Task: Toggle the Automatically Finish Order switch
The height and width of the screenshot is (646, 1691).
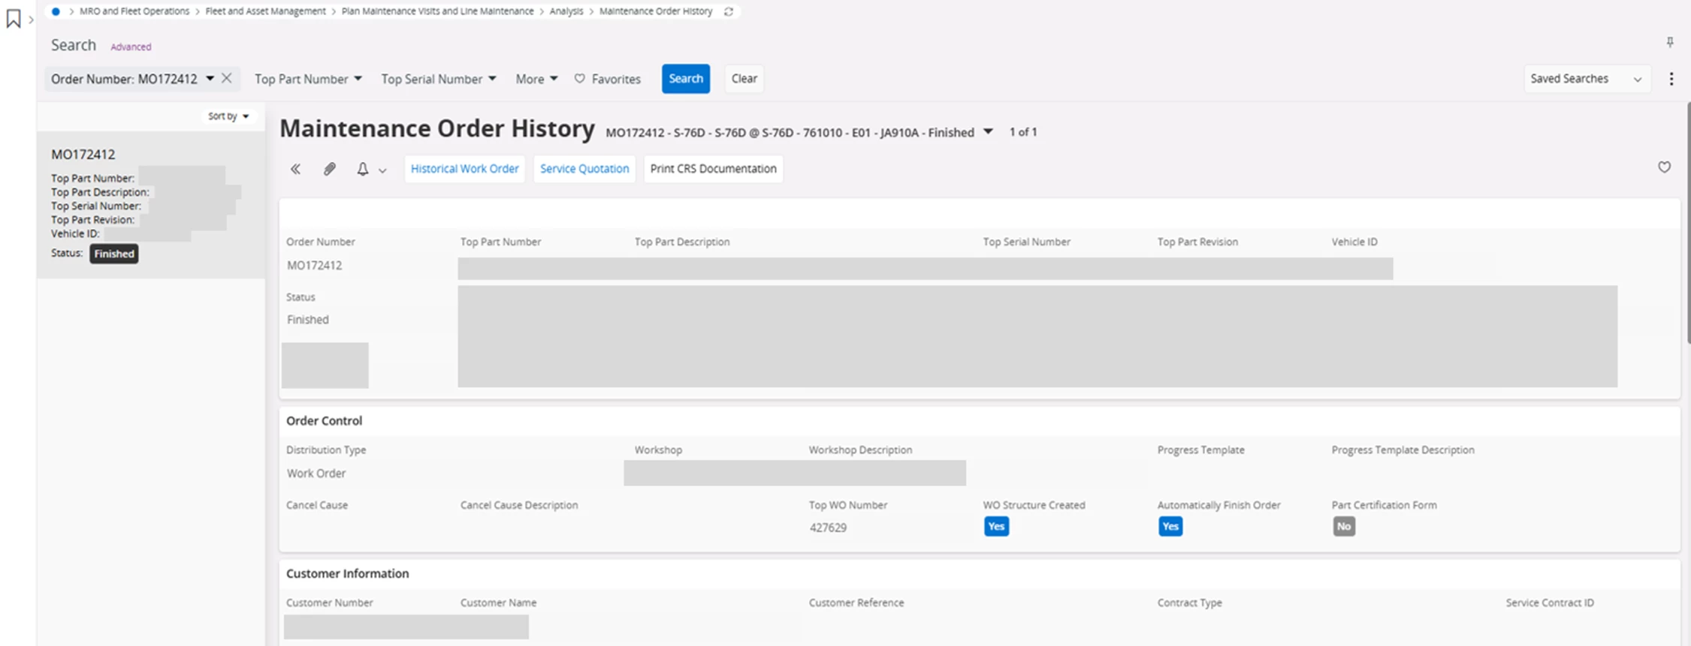Action: point(1170,527)
